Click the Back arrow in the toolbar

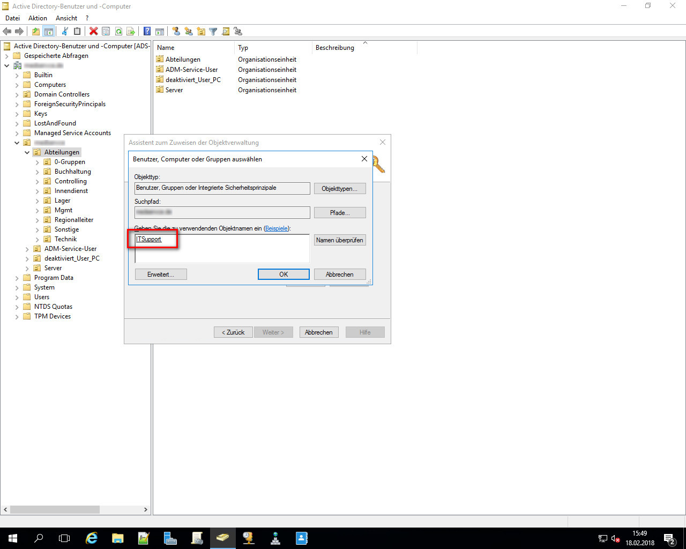pyautogui.click(x=7, y=32)
